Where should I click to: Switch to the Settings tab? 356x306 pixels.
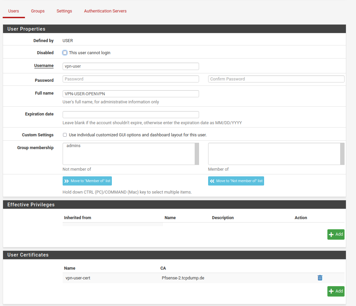point(64,11)
